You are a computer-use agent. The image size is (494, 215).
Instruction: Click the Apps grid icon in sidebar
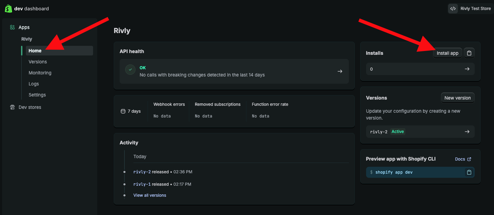[x=12, y=27]
